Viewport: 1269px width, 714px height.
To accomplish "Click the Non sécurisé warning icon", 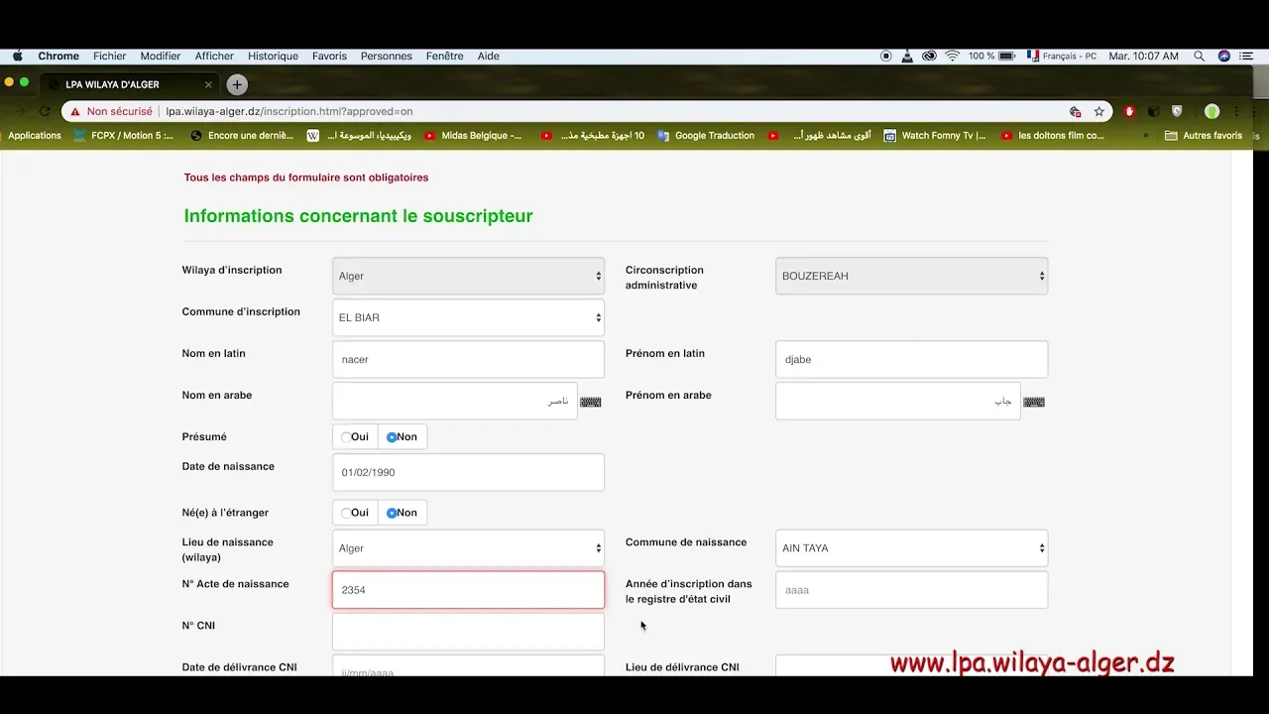I will coord(75,112).
